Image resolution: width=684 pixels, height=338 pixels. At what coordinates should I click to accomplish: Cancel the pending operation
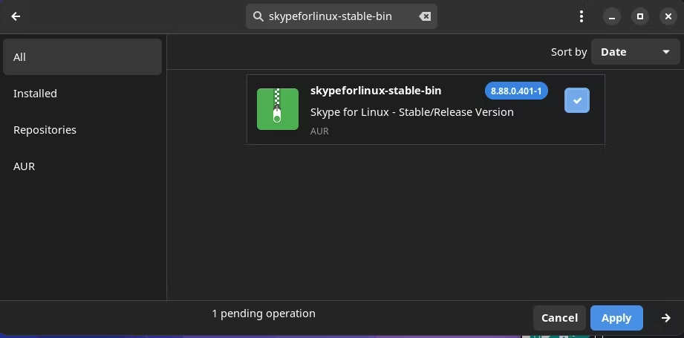pyautogui.click(x=559, y=318)
